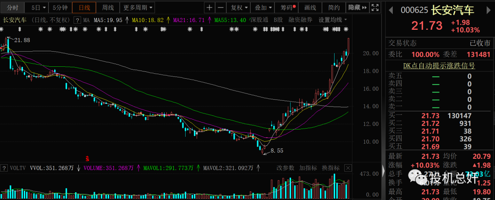The height and width of the screenshot is (200, 495).
Task: Switch to the 周线 weekly chart tab
Action: [x=108, y=7]
